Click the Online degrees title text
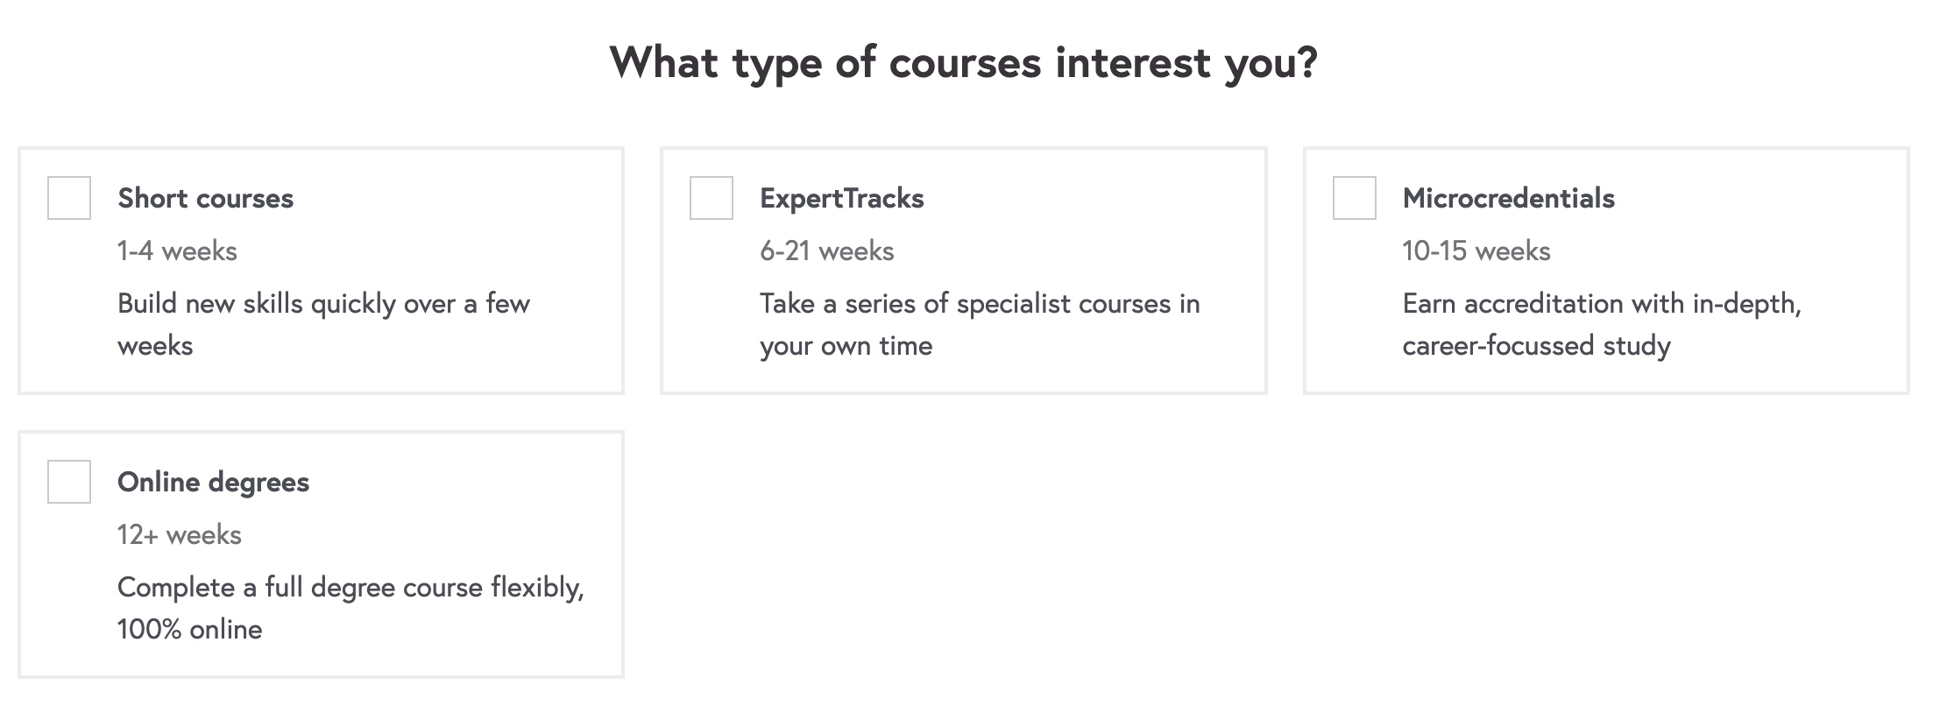The image size is (1933, 713). click(214, 483)
